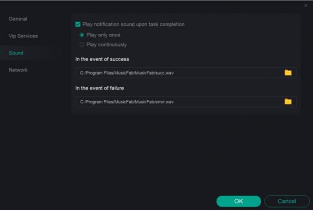Click the "In the event of failure" heading
The width and height of the screenshot is (313, 211).
click(99, 88)
